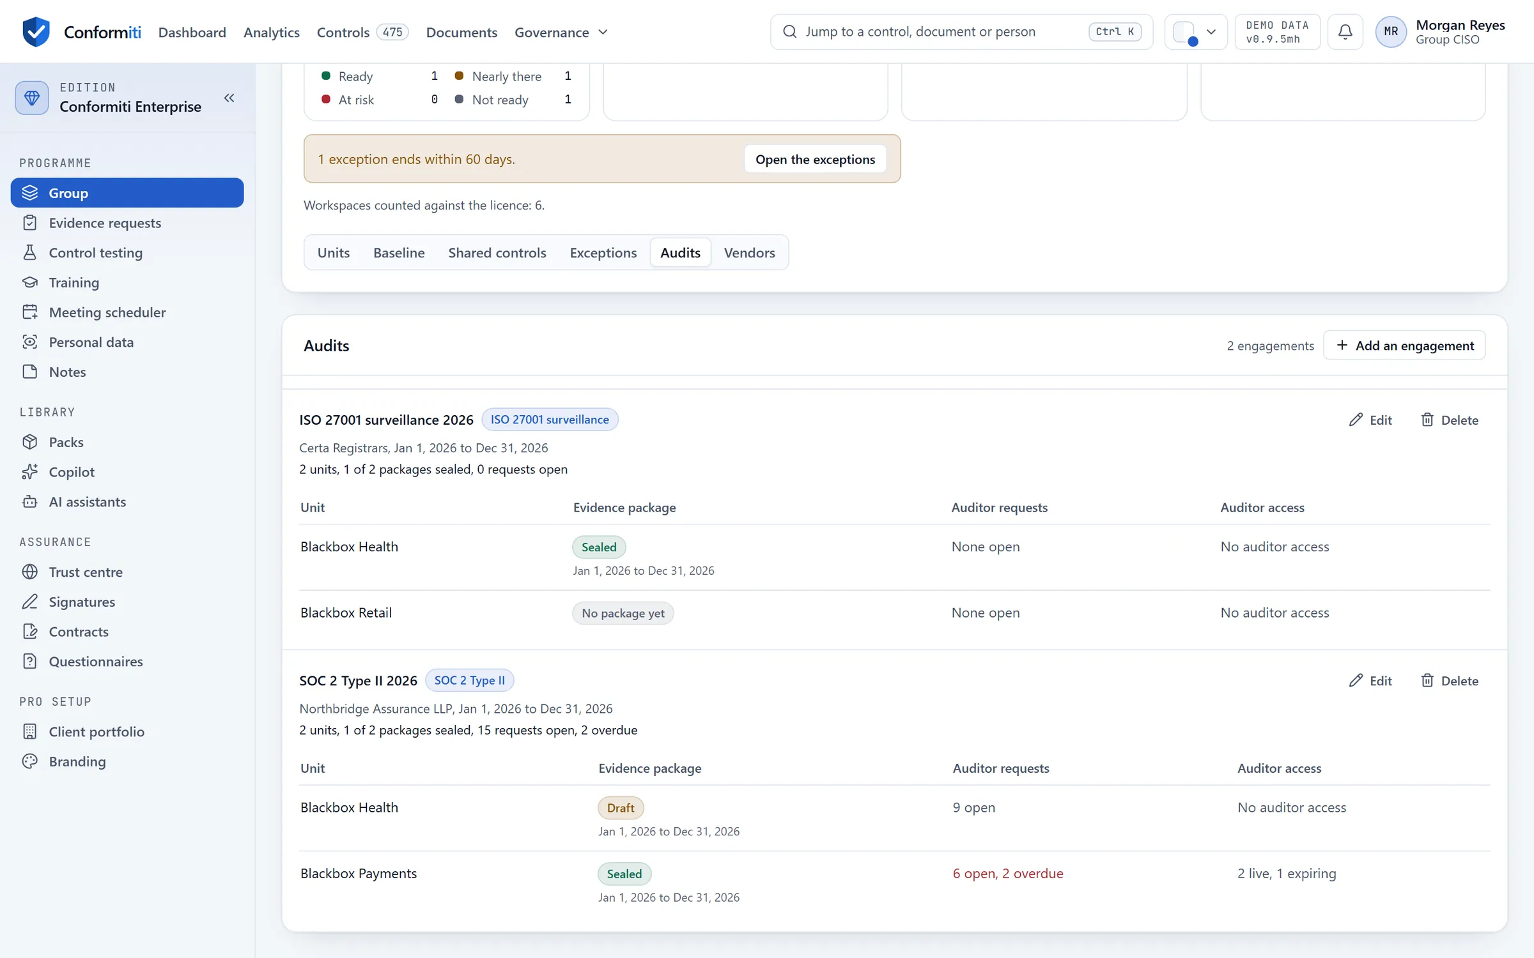
Task: Expand the Governance dropdown menu
Action: click(x=561, y=32)
